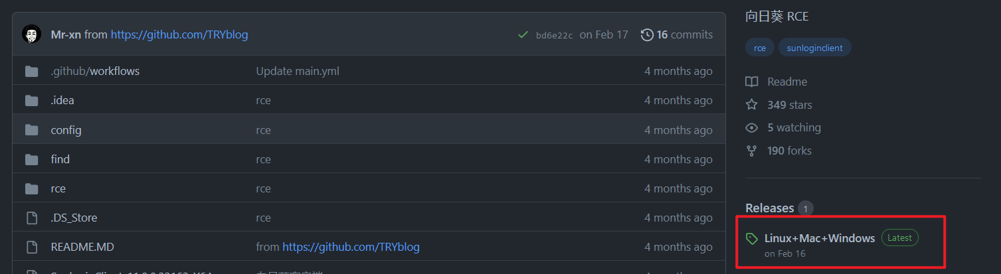This screenshot has width=1001, height=274.
Task: Click the .github folder icon
Action: click(31, 71)
